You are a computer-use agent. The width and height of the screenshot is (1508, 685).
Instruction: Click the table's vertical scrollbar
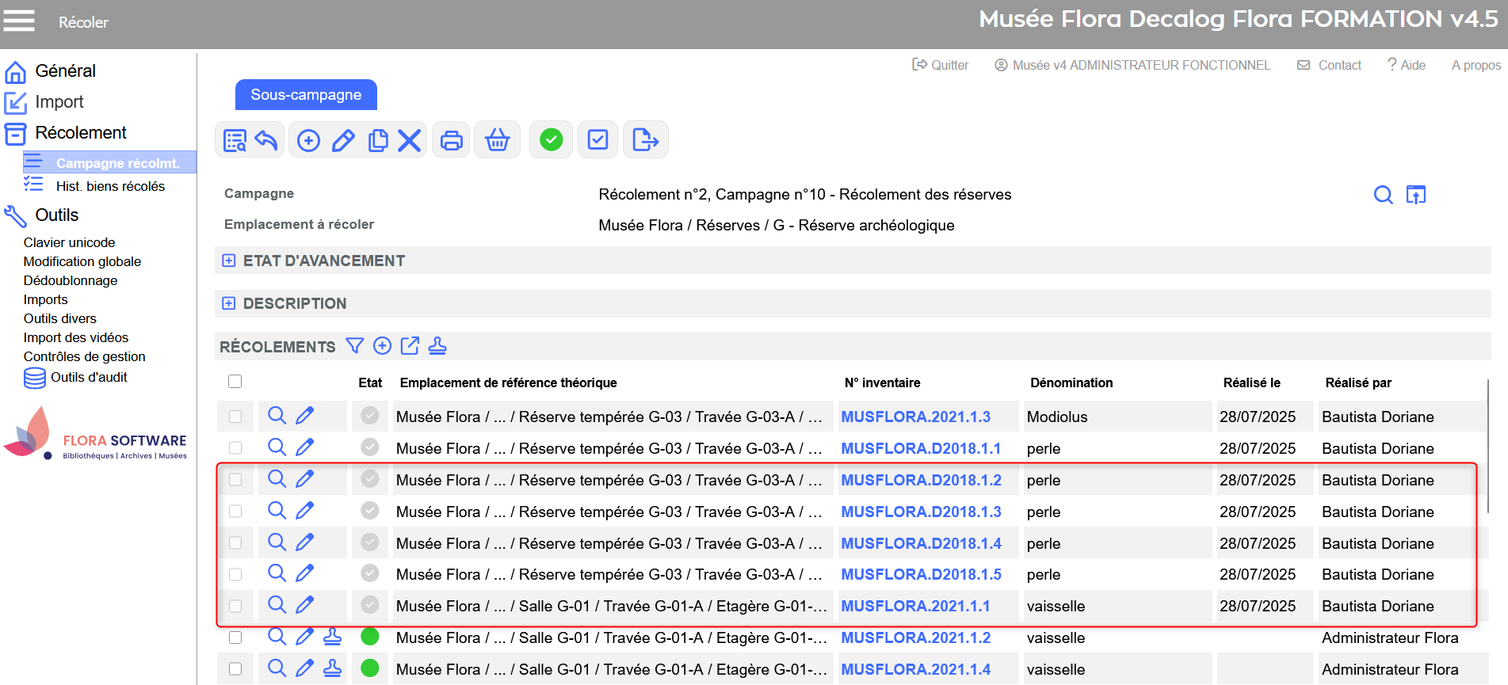click(x=1487, y=443)
